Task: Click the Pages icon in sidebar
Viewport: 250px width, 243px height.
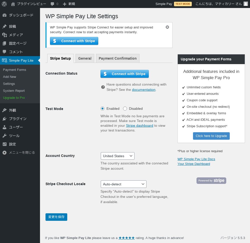Action: coord(4,43)
